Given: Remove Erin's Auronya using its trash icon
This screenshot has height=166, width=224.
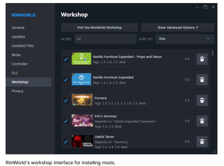Looking at the screenshot, I should click(202, 121).
